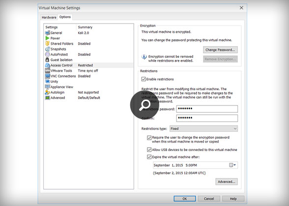Image resolution: width=289 pixels, height=206 pixels.
Task: Click the Appliance View icon
Action: (47, 87)
